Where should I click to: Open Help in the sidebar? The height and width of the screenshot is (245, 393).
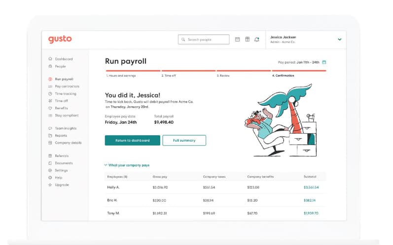pyautogui.click(x=58, y=178)
